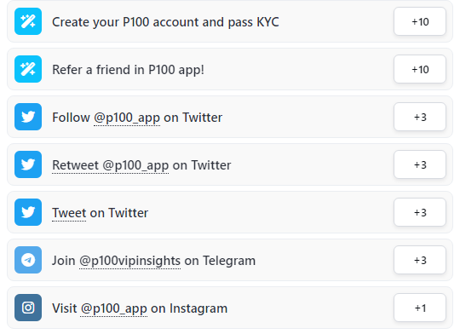This screenshot has height=334, width=460.
Task: Click the Retweet @p100_app underlined link
Action: coord(110,165)
